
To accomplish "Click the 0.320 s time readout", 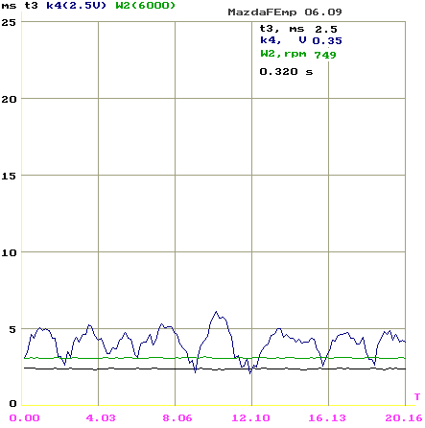I will [286, 72].
